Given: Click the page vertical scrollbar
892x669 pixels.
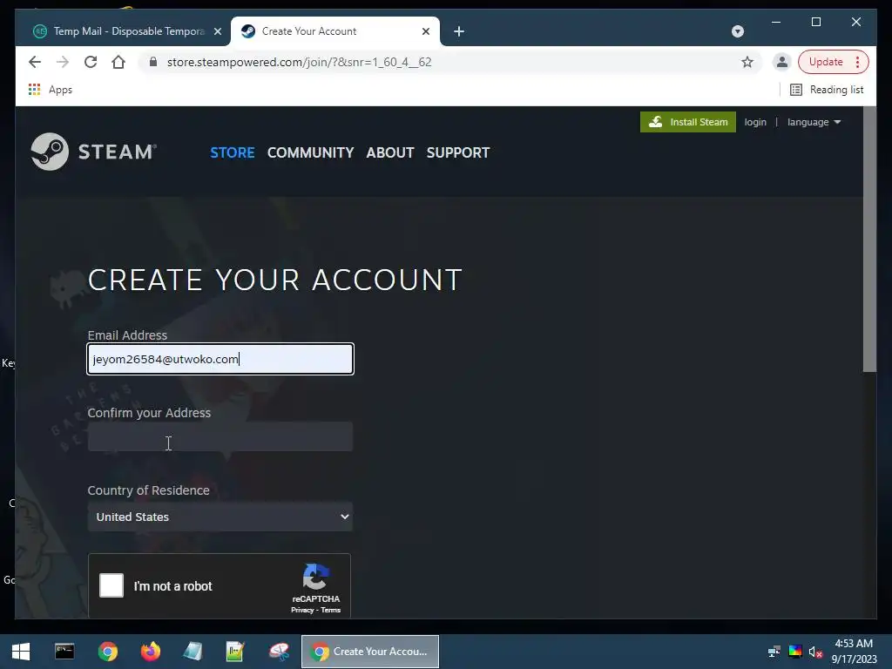Looking at the screenshot, I should 869,239.
